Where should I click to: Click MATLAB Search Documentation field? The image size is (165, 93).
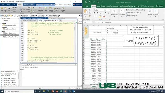point(64,5)
